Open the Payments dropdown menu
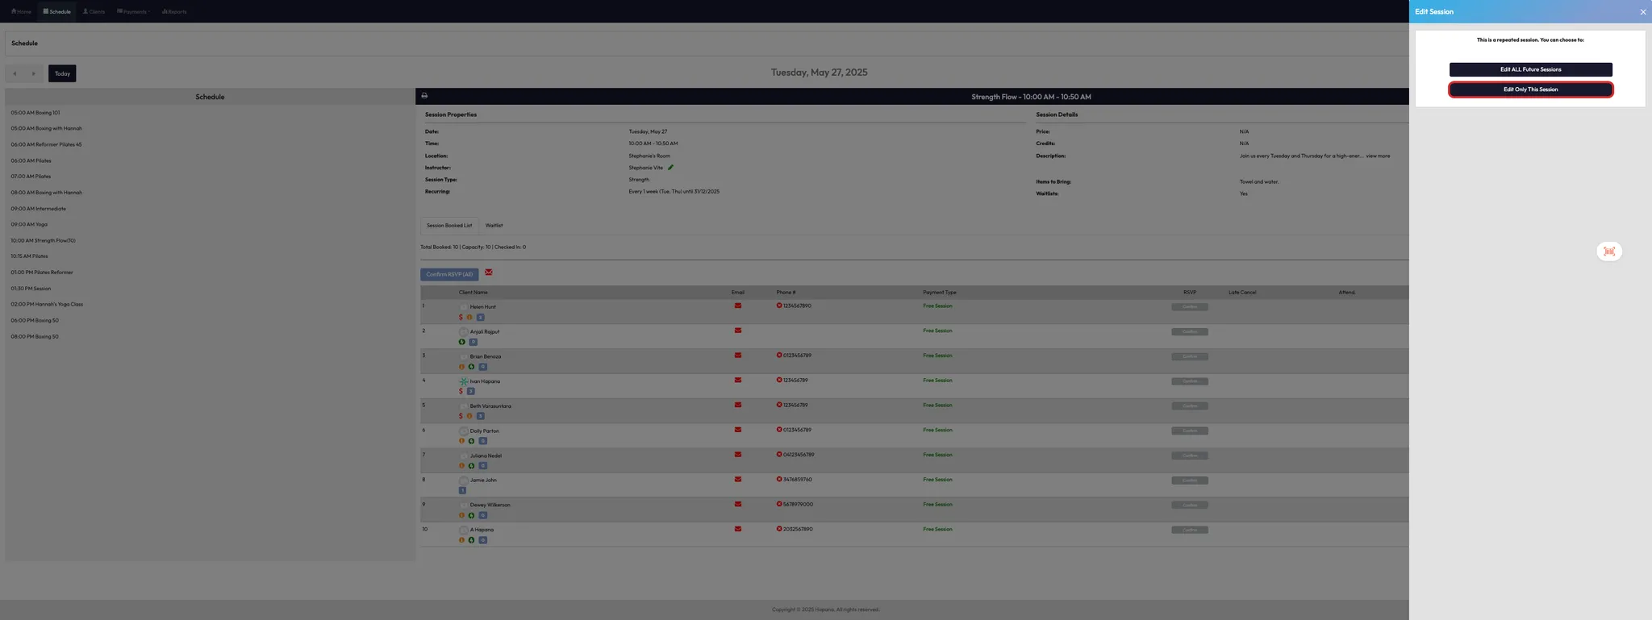The image size is (1652, 620). click(134, 12)
